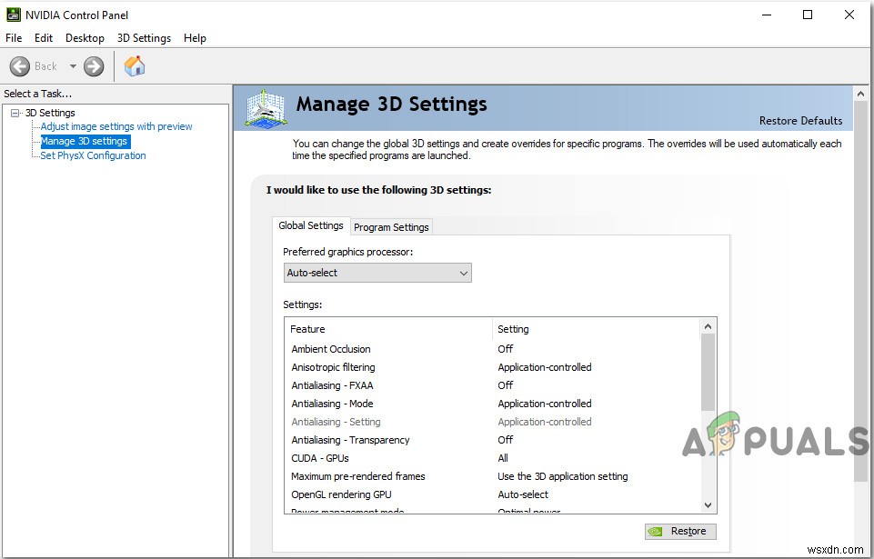Switch to the Global Settings tab
The image size is (874, 559).
tap(311, 225)
